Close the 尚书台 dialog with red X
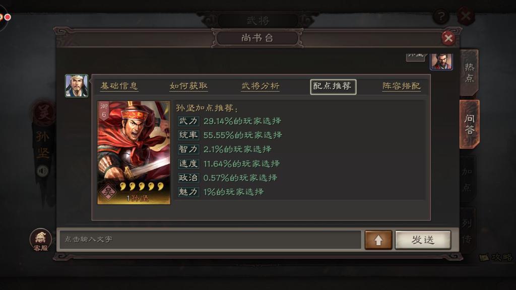Image resolution: width=516 pixels, height=290 pixels. pyautogui.click(x=448, y=38)
